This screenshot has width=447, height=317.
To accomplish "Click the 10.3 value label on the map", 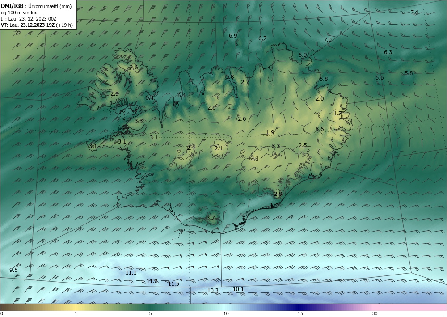I will (x=213, y=291).
